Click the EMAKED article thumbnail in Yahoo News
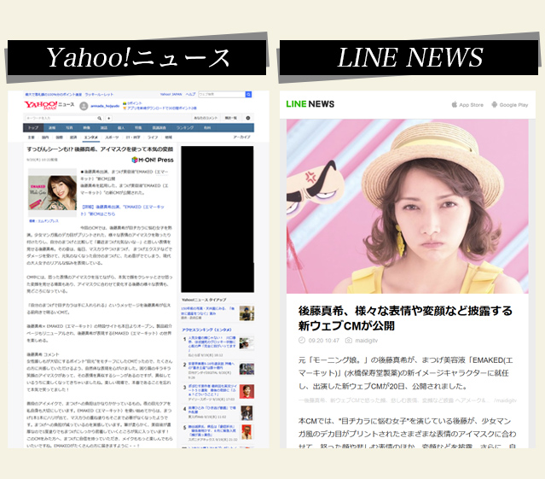The image size is (545, 479). pyautogui.click(x=53, y=193)
